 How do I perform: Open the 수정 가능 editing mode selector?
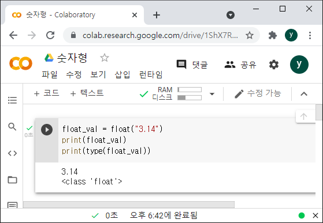258,93
